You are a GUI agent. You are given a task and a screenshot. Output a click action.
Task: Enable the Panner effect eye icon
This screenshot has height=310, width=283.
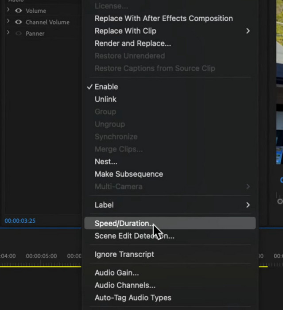coord(19,34)
